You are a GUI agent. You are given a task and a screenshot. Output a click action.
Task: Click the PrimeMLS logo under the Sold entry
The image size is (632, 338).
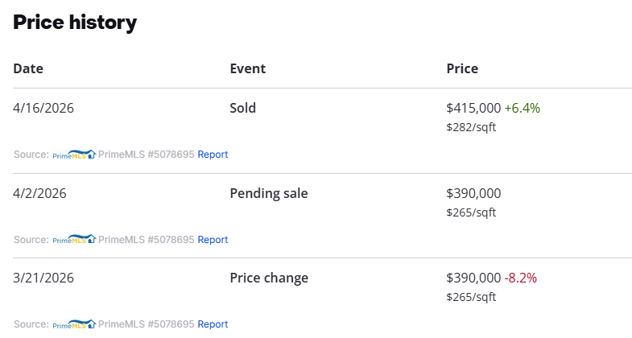pyautogui.click(x=74, y=154)
